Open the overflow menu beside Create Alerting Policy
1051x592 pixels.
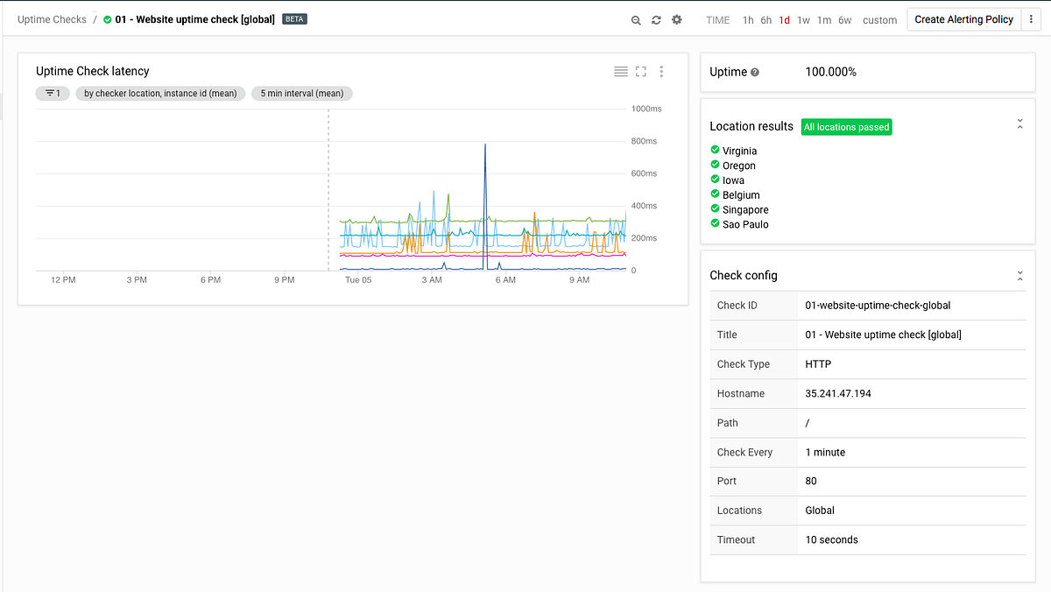point(1032,18)
